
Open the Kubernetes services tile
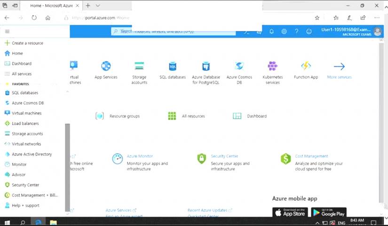(272, 73)
